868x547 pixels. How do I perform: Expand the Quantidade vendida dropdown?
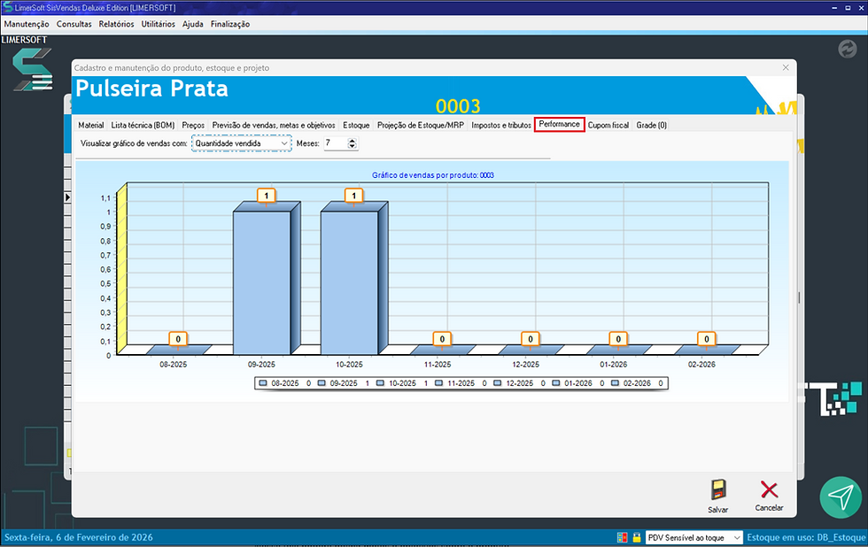coord(284,143)
